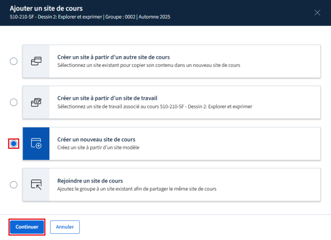Select the 'Rejoindre un site de cours' radio

click(14, 185)
